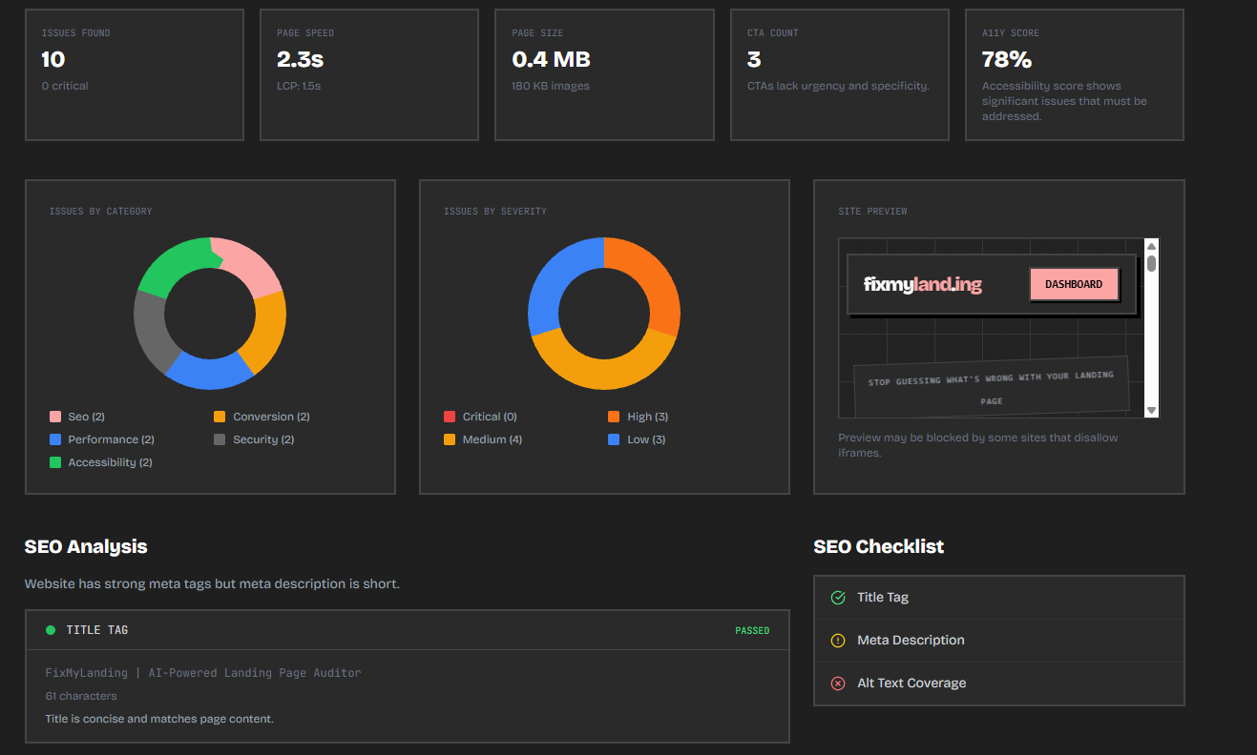Click the scroll down arrow in site preview
The image size is (1257, 755).
[1151, 410]
